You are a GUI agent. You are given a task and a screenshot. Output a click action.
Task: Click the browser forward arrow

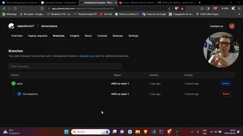pos(9,8)
